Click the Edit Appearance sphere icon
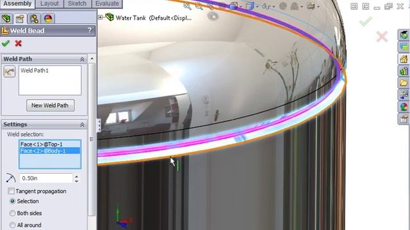The image size is (410, 230). (283, 6)
